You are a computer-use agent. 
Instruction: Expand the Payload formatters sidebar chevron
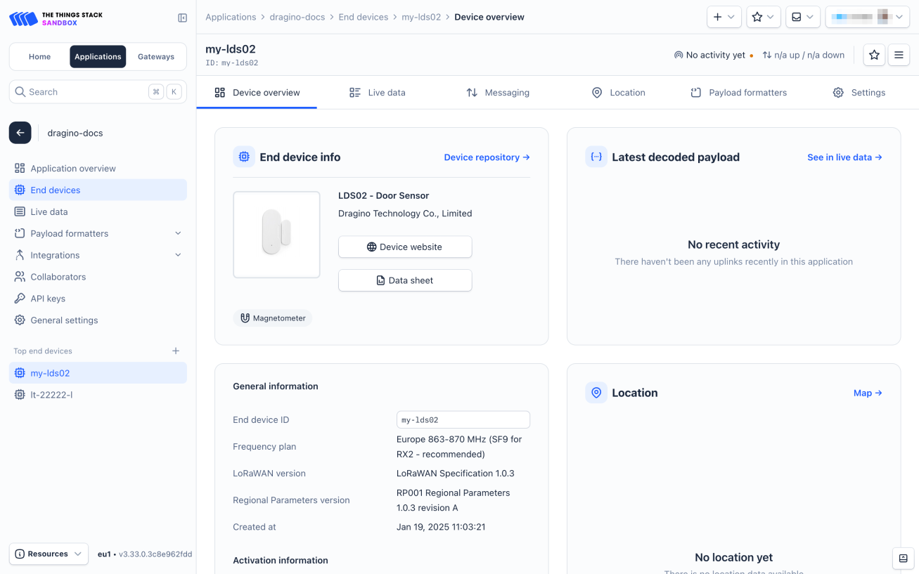coord(178,233)
